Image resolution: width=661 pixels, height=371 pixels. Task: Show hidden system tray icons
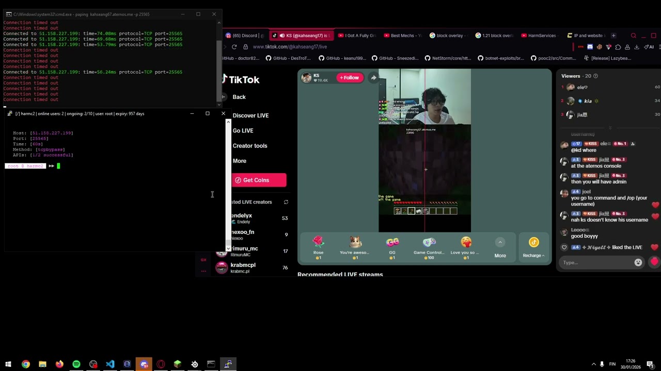tap(594, 364)
